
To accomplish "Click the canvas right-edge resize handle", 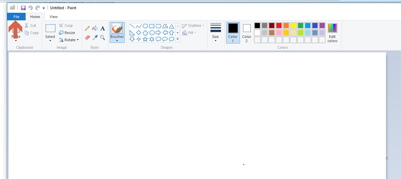I will click(x=387, y=158).
